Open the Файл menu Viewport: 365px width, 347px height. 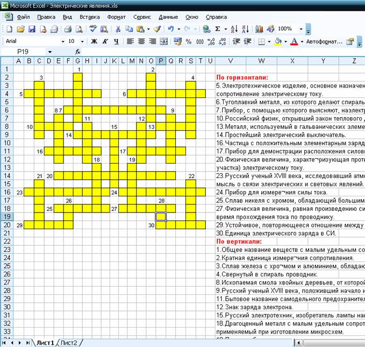tap(23, 17)
